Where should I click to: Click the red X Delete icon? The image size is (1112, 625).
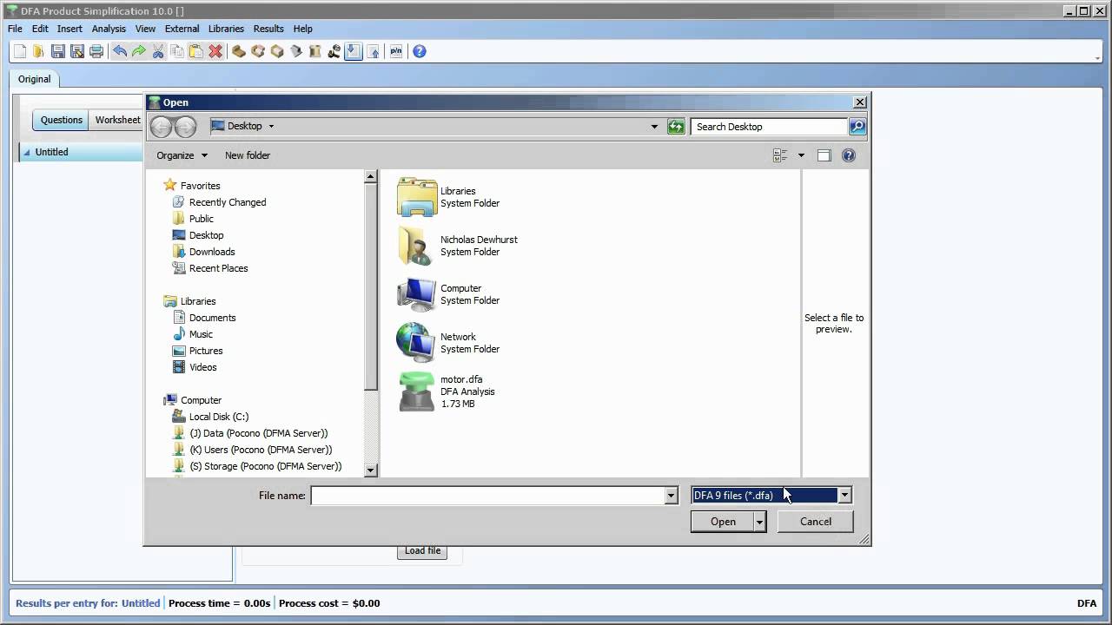click(x=215, y=51)
